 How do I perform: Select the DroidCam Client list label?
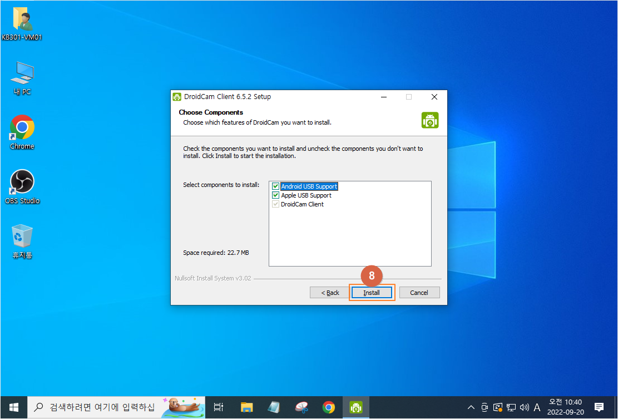[x=302, y=204]
